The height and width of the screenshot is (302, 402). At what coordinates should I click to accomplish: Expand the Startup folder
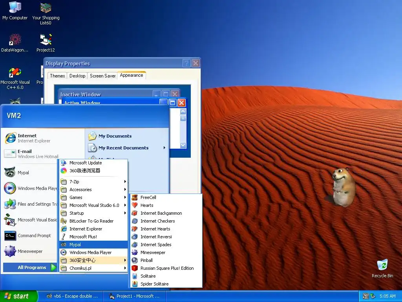[x=93, y=213]
